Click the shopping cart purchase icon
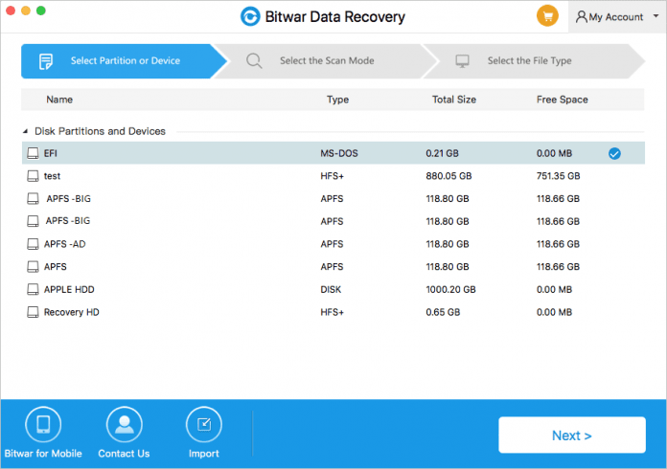The width and height of the screenshot is (667, 469). (547, 16)
